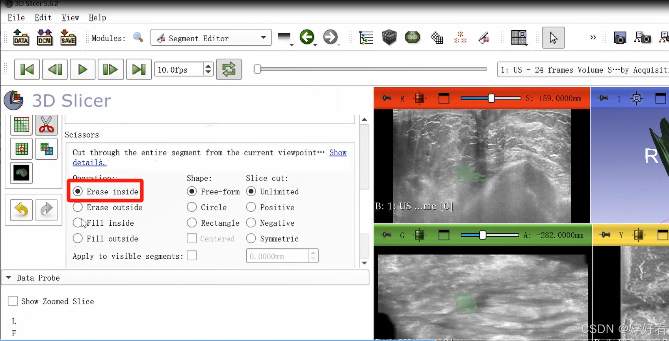Select the mouse pointer interaction mode
669x341 pixels.
pos(553,38)
